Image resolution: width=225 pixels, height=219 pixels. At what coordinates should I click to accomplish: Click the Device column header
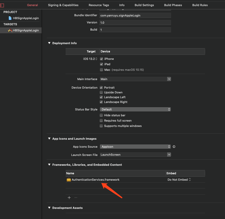tap(105, 51)
